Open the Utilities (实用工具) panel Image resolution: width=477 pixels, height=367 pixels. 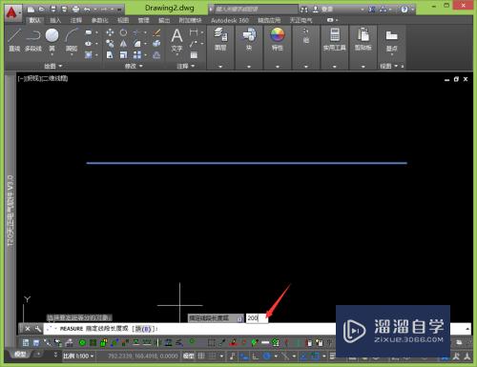(x=335, y=39)
